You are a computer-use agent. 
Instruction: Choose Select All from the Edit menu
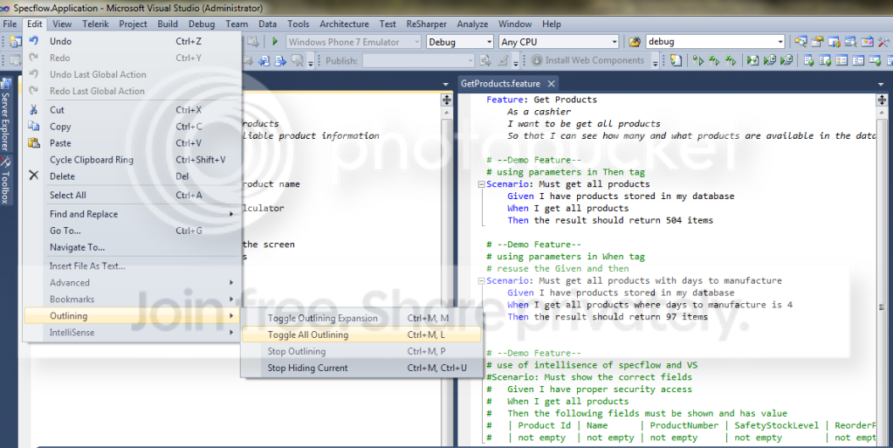[133, 195]
